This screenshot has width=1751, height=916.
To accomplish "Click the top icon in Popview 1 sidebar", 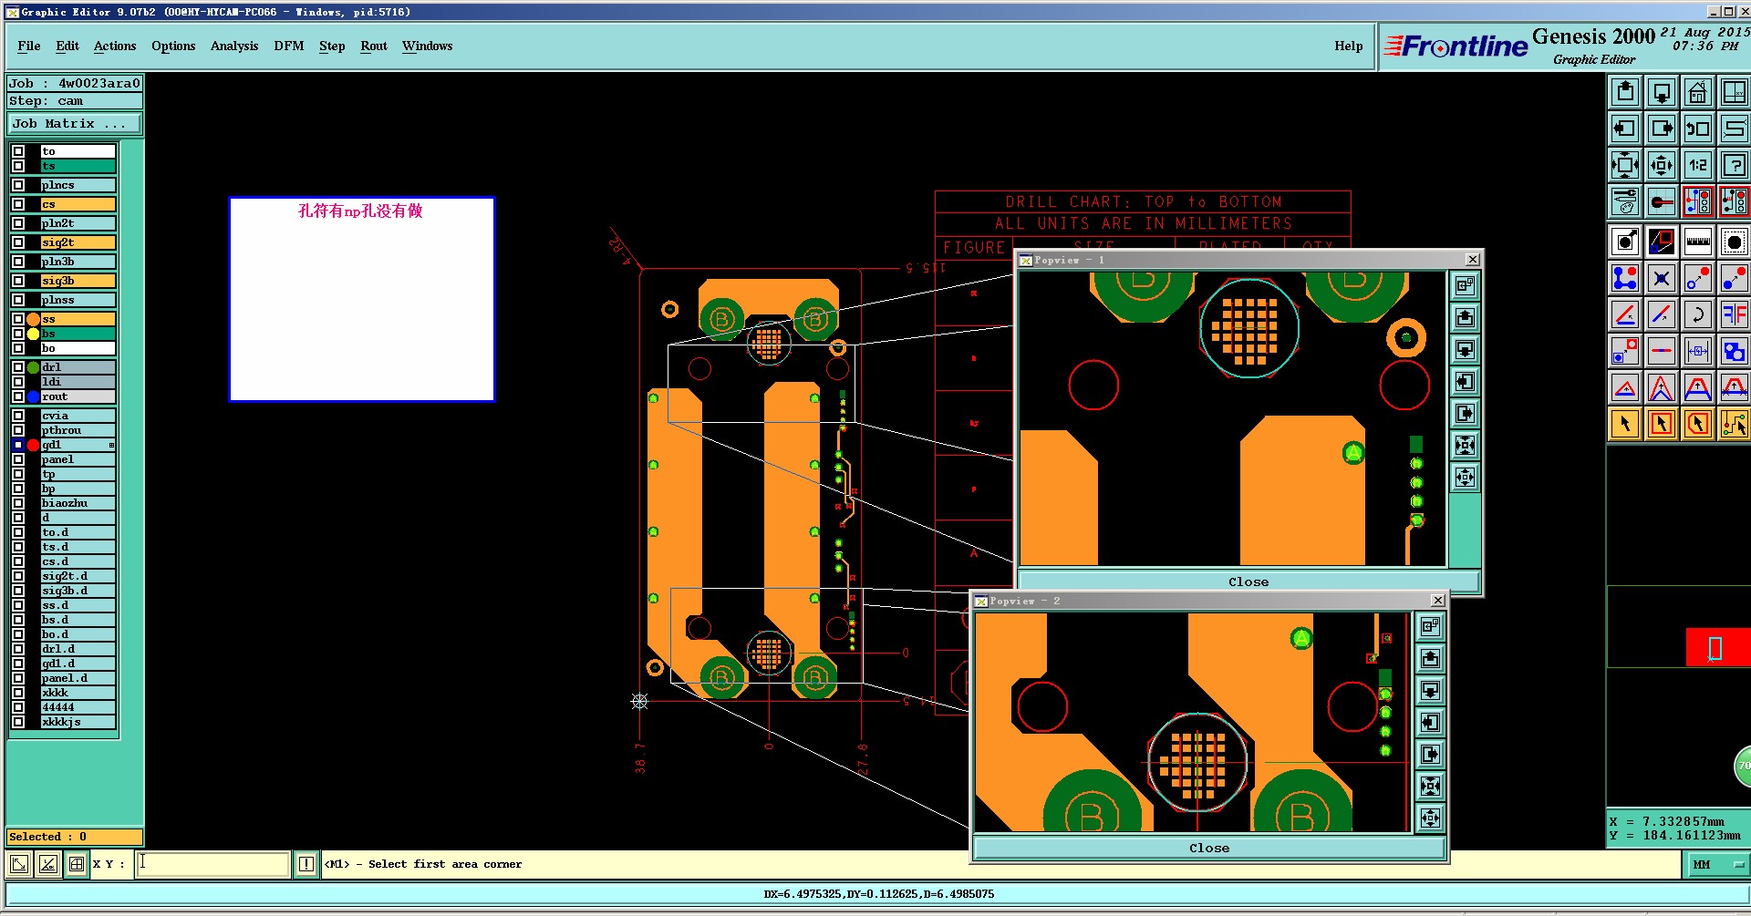I will 1465,285.
